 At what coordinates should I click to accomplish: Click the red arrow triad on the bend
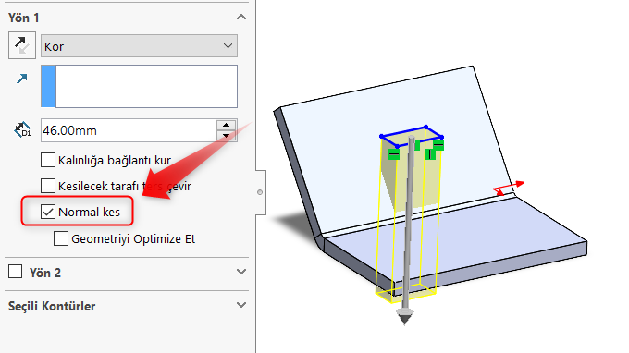(508, 188)
